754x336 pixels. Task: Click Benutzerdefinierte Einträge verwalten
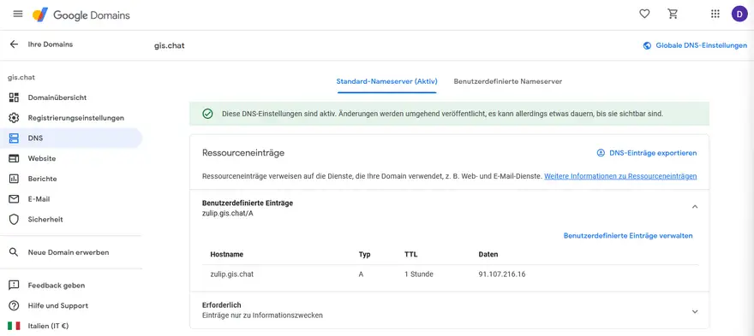coord(628,236)
